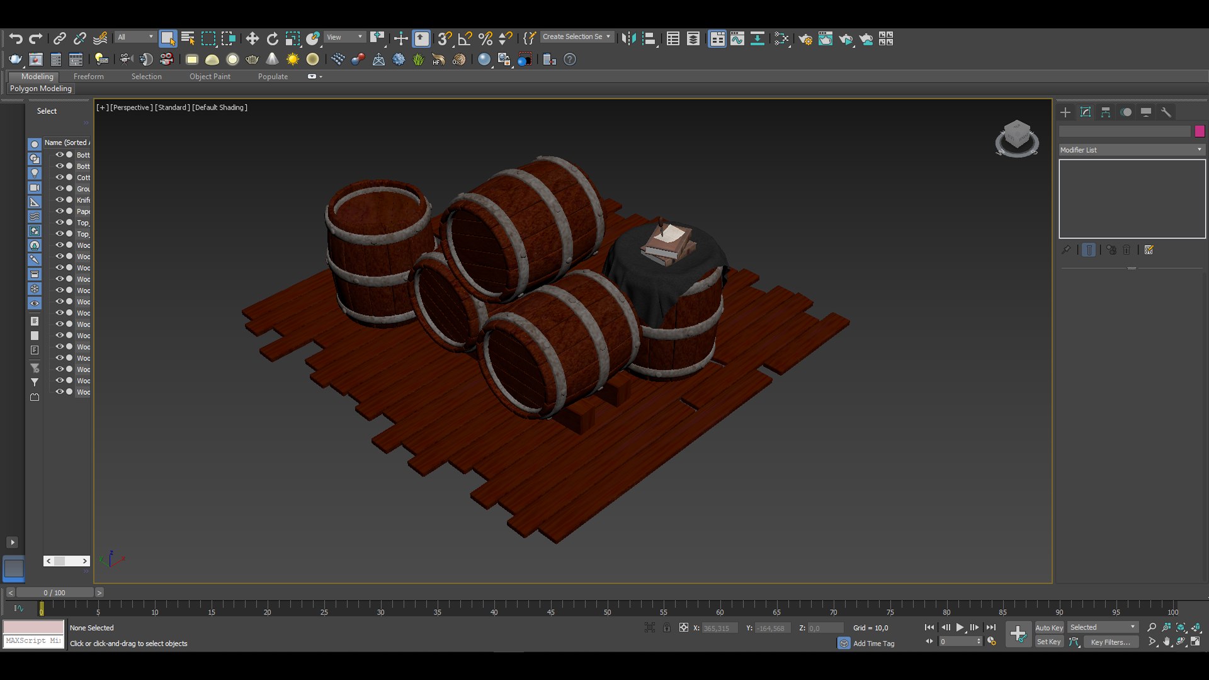Hide the Knife object via its eye icon
The image size is (1209, 680).
pos(60,200)
